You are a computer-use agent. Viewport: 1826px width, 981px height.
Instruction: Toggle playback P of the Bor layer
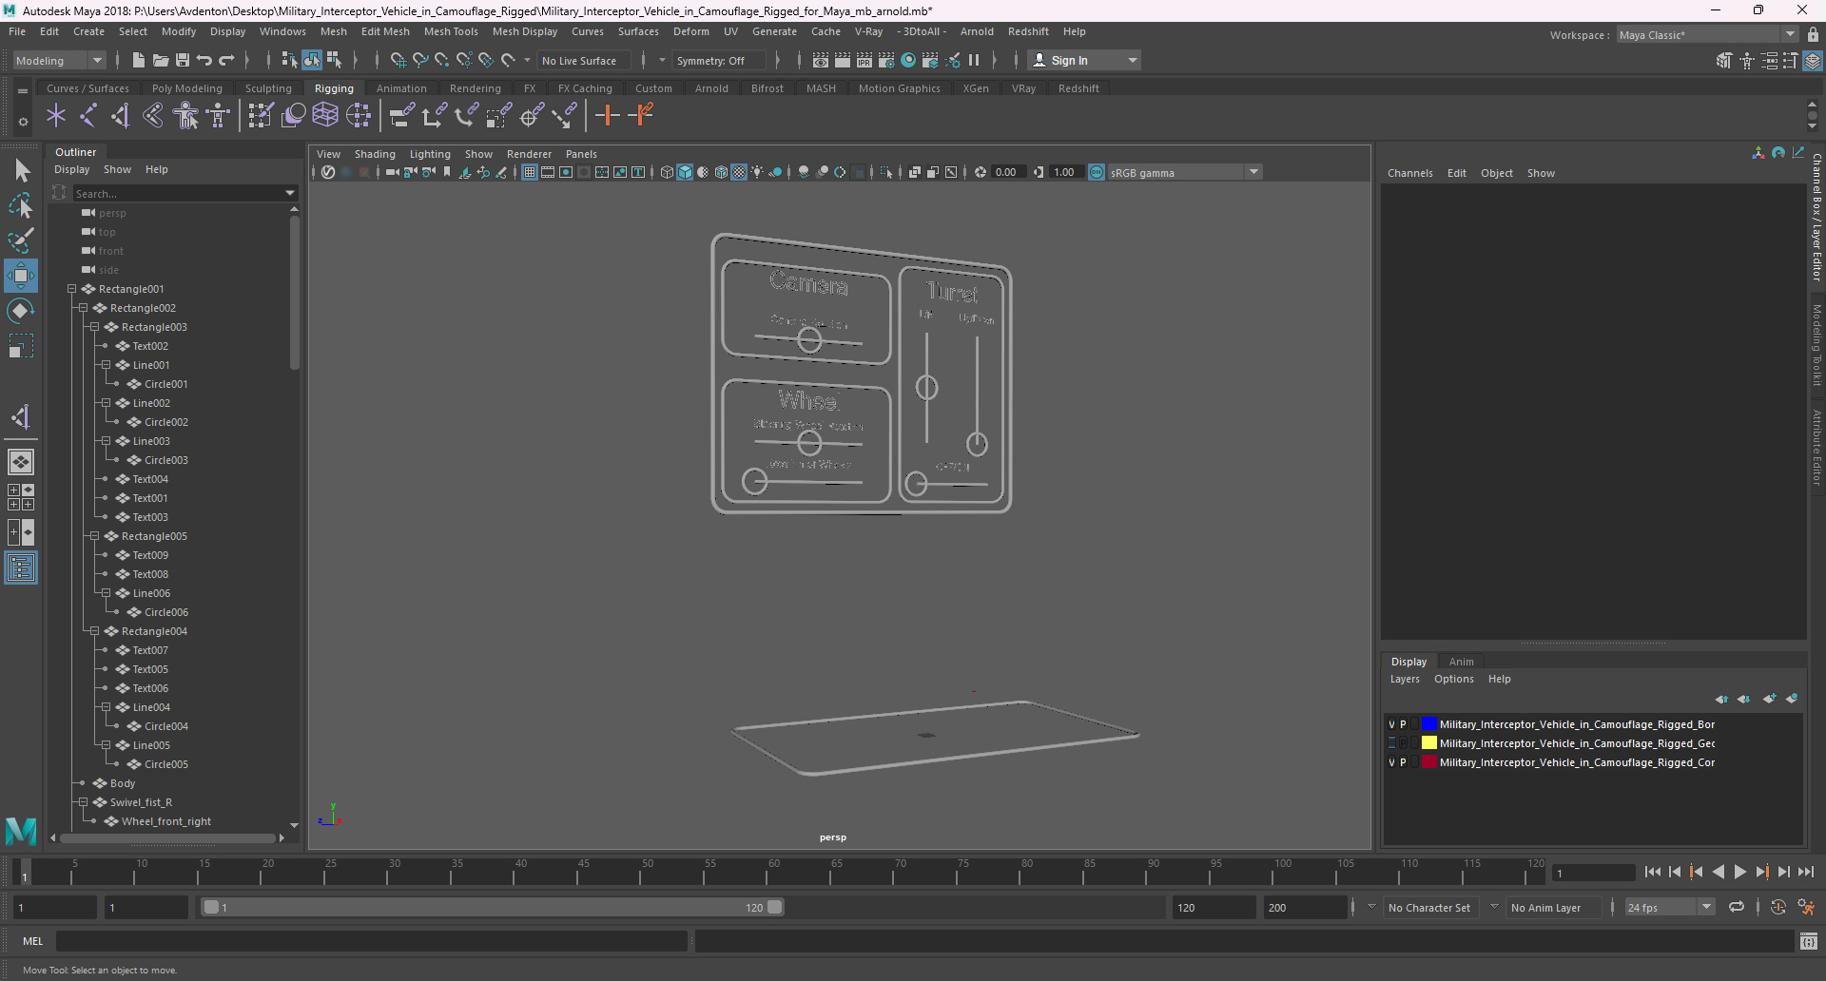pos(1403,724)
